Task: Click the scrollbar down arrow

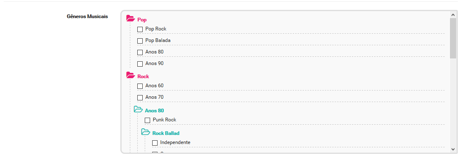Action: pyautogui.click(x=453, y=149)
